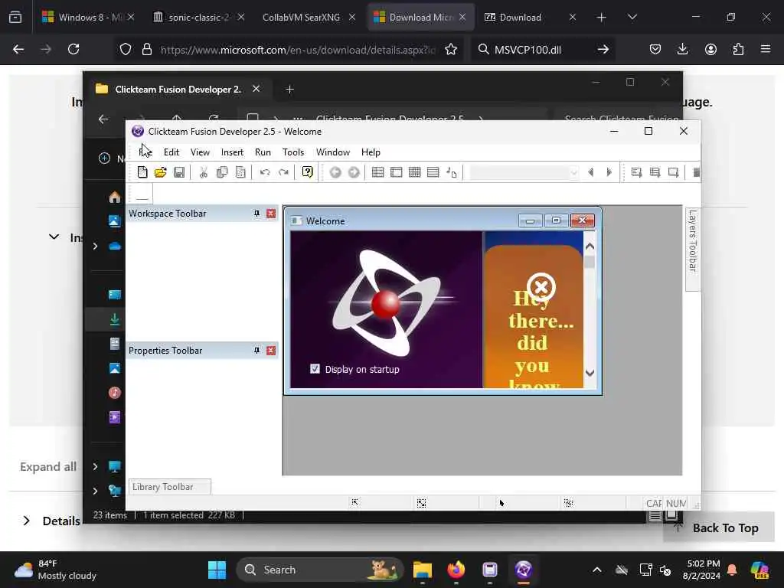784x588 pixels.
Task: Open the File menu in Fusion
Action: (x=145, y=152)
